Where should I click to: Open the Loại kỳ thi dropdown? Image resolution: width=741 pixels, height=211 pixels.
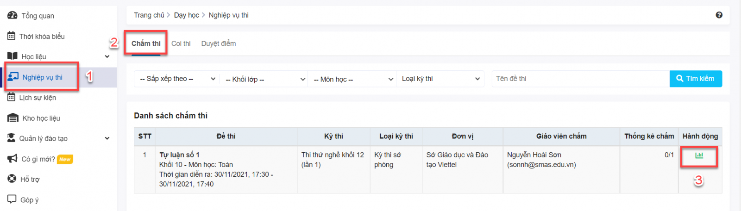[440, 79]
